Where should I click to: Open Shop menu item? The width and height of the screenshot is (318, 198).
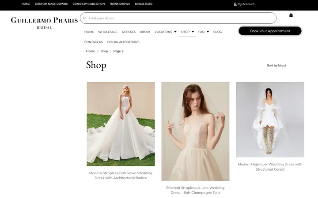click(185, 32)
